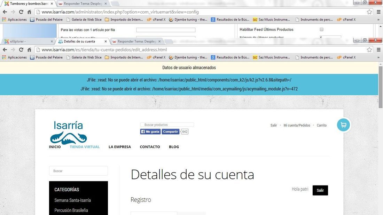Close the Detalles de su cuenta tab
383x215 pixels.
[105, 41]
